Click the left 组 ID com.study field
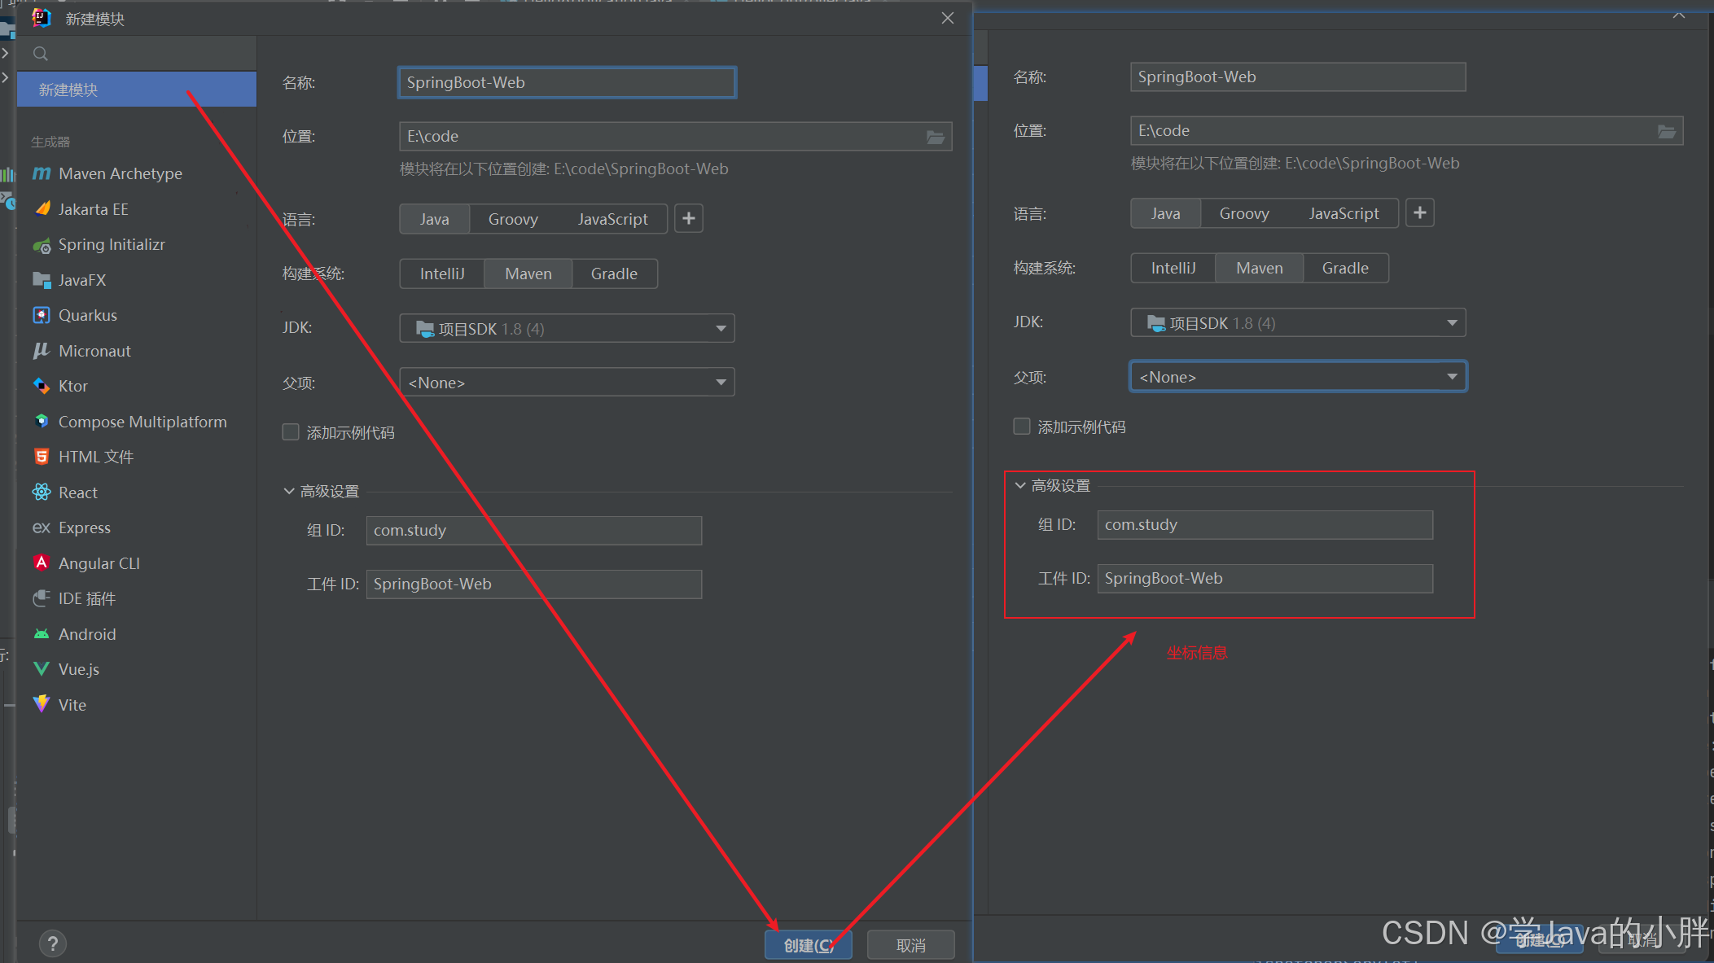The image size is (1714, 963). point(533,530)
